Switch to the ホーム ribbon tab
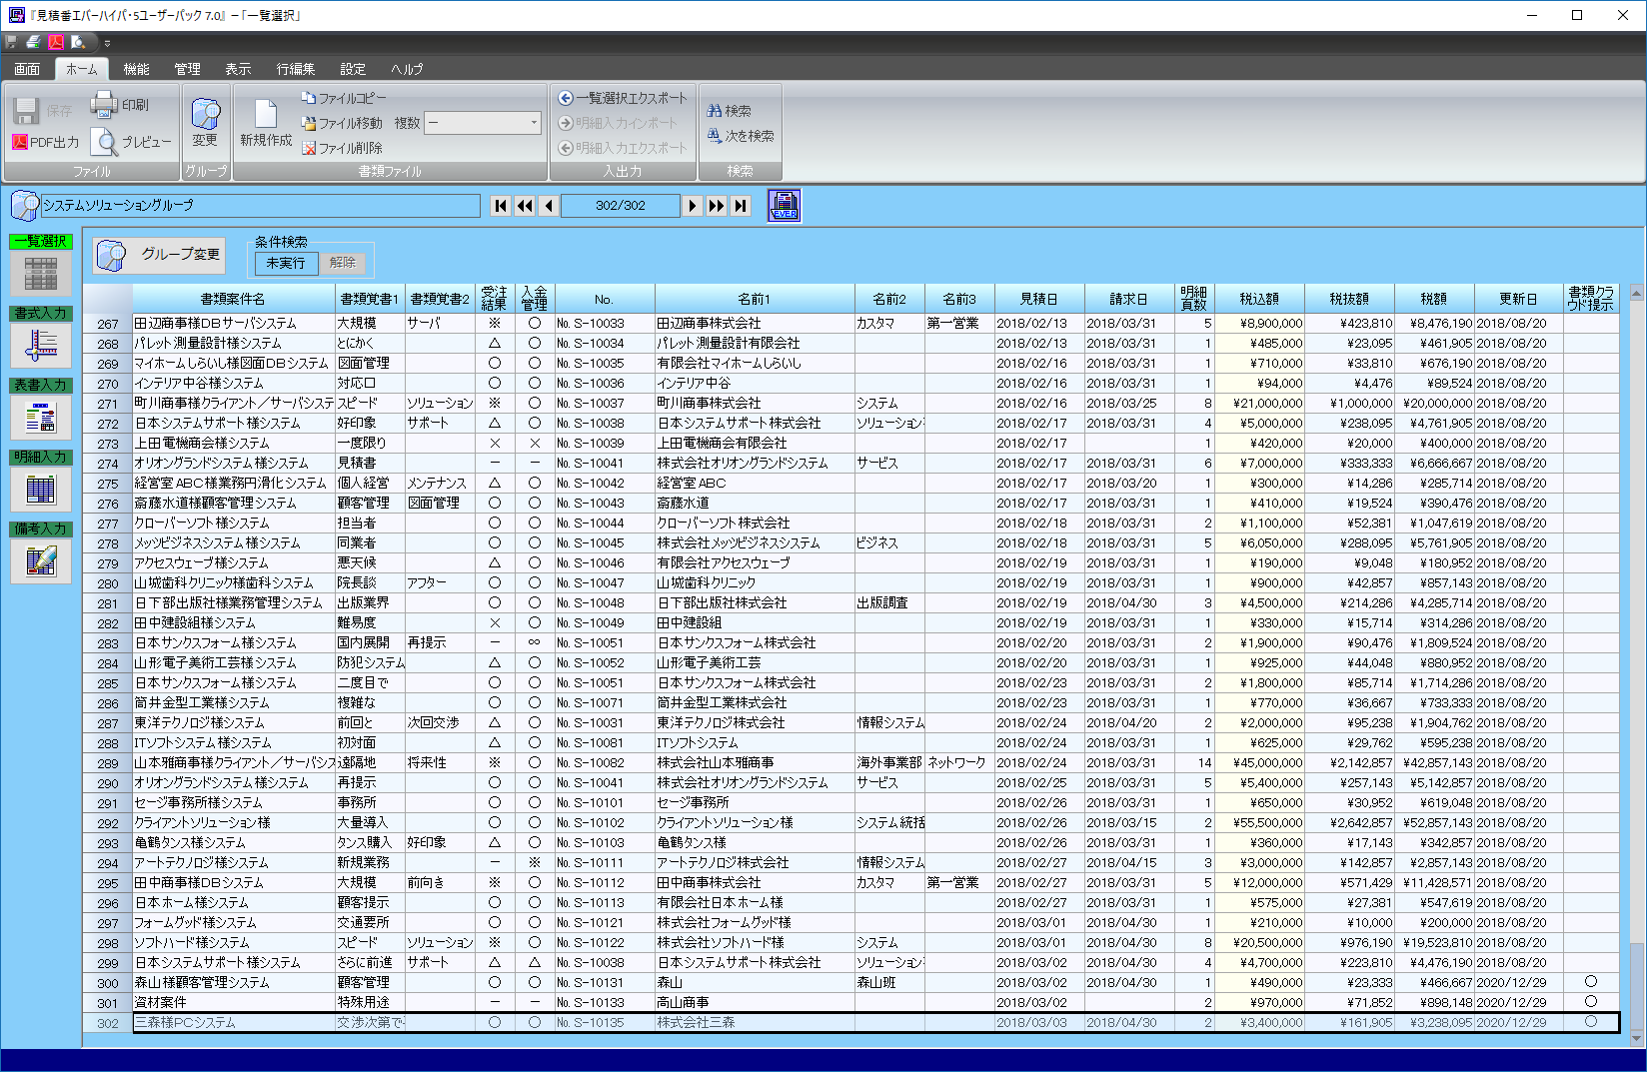Image resolution: width=1647 pixels, height=1072 pixels. (x=82, y=69)
